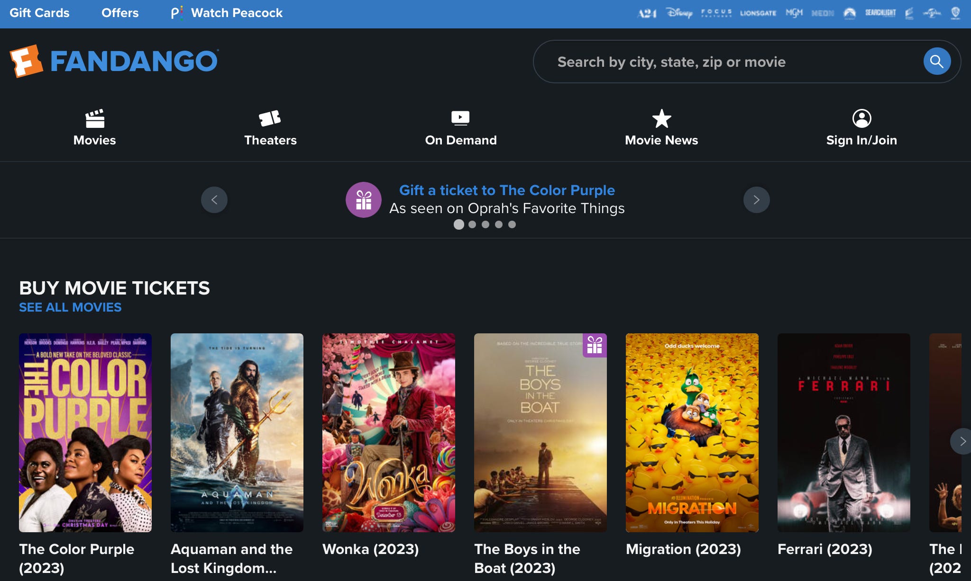Click the Ferrari poster
971x581 pixels.
[x=844, y=433]
